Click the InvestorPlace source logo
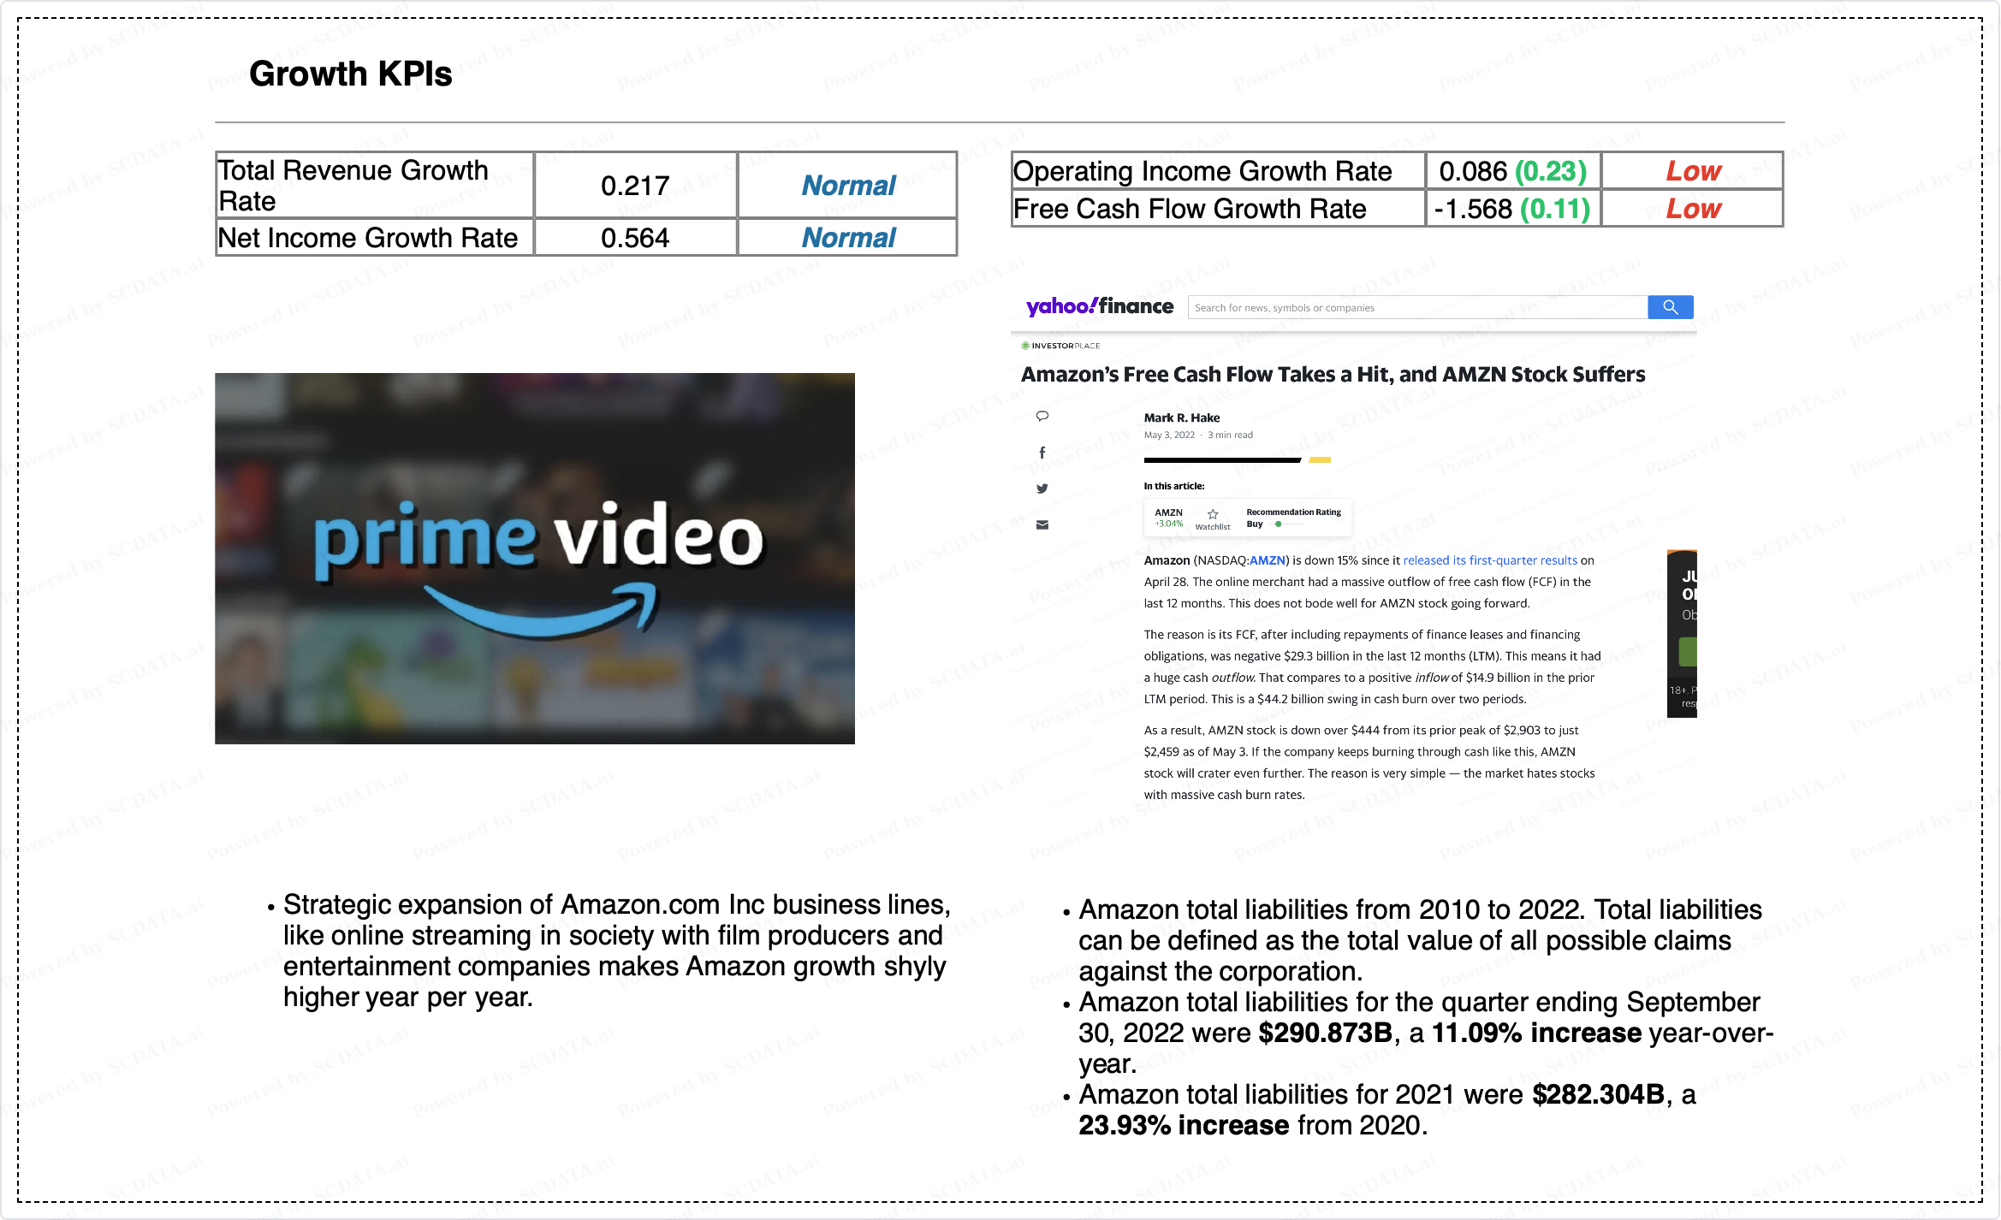This screenshot has height=1220, width=2001. click(1060, 346)
